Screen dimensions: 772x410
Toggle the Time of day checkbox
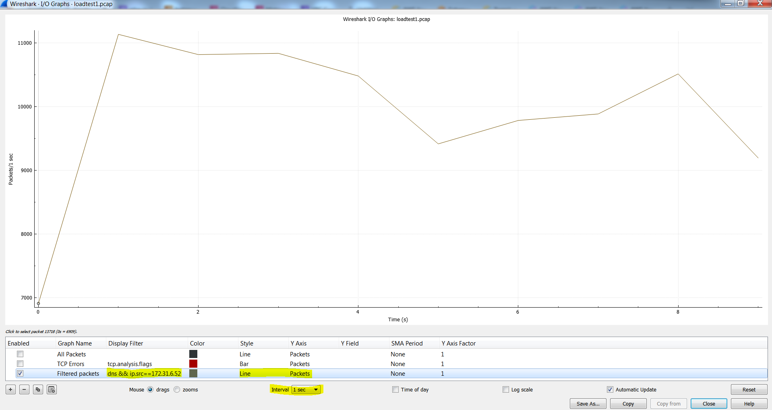coord(395,389)
